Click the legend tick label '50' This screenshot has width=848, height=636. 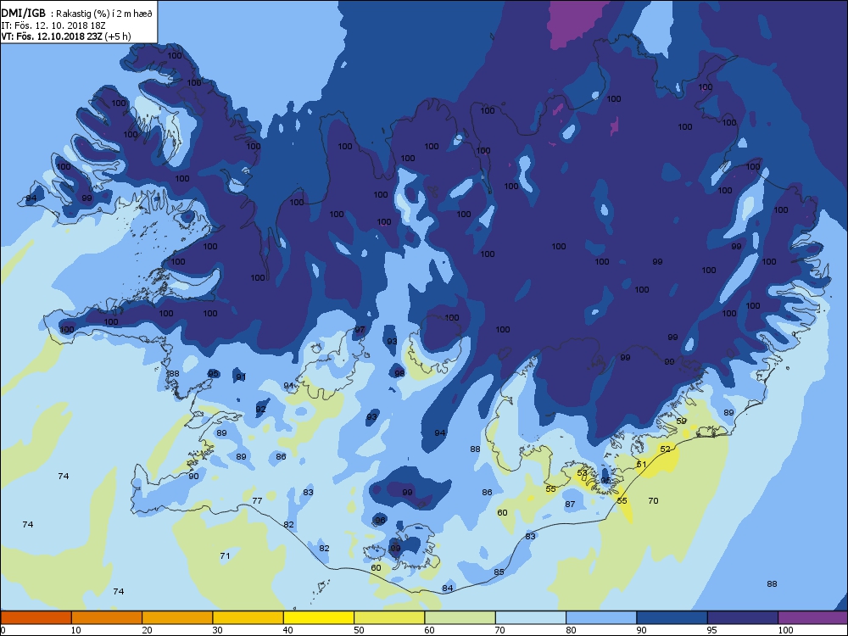pyautogui.click(x=359, y=629)
